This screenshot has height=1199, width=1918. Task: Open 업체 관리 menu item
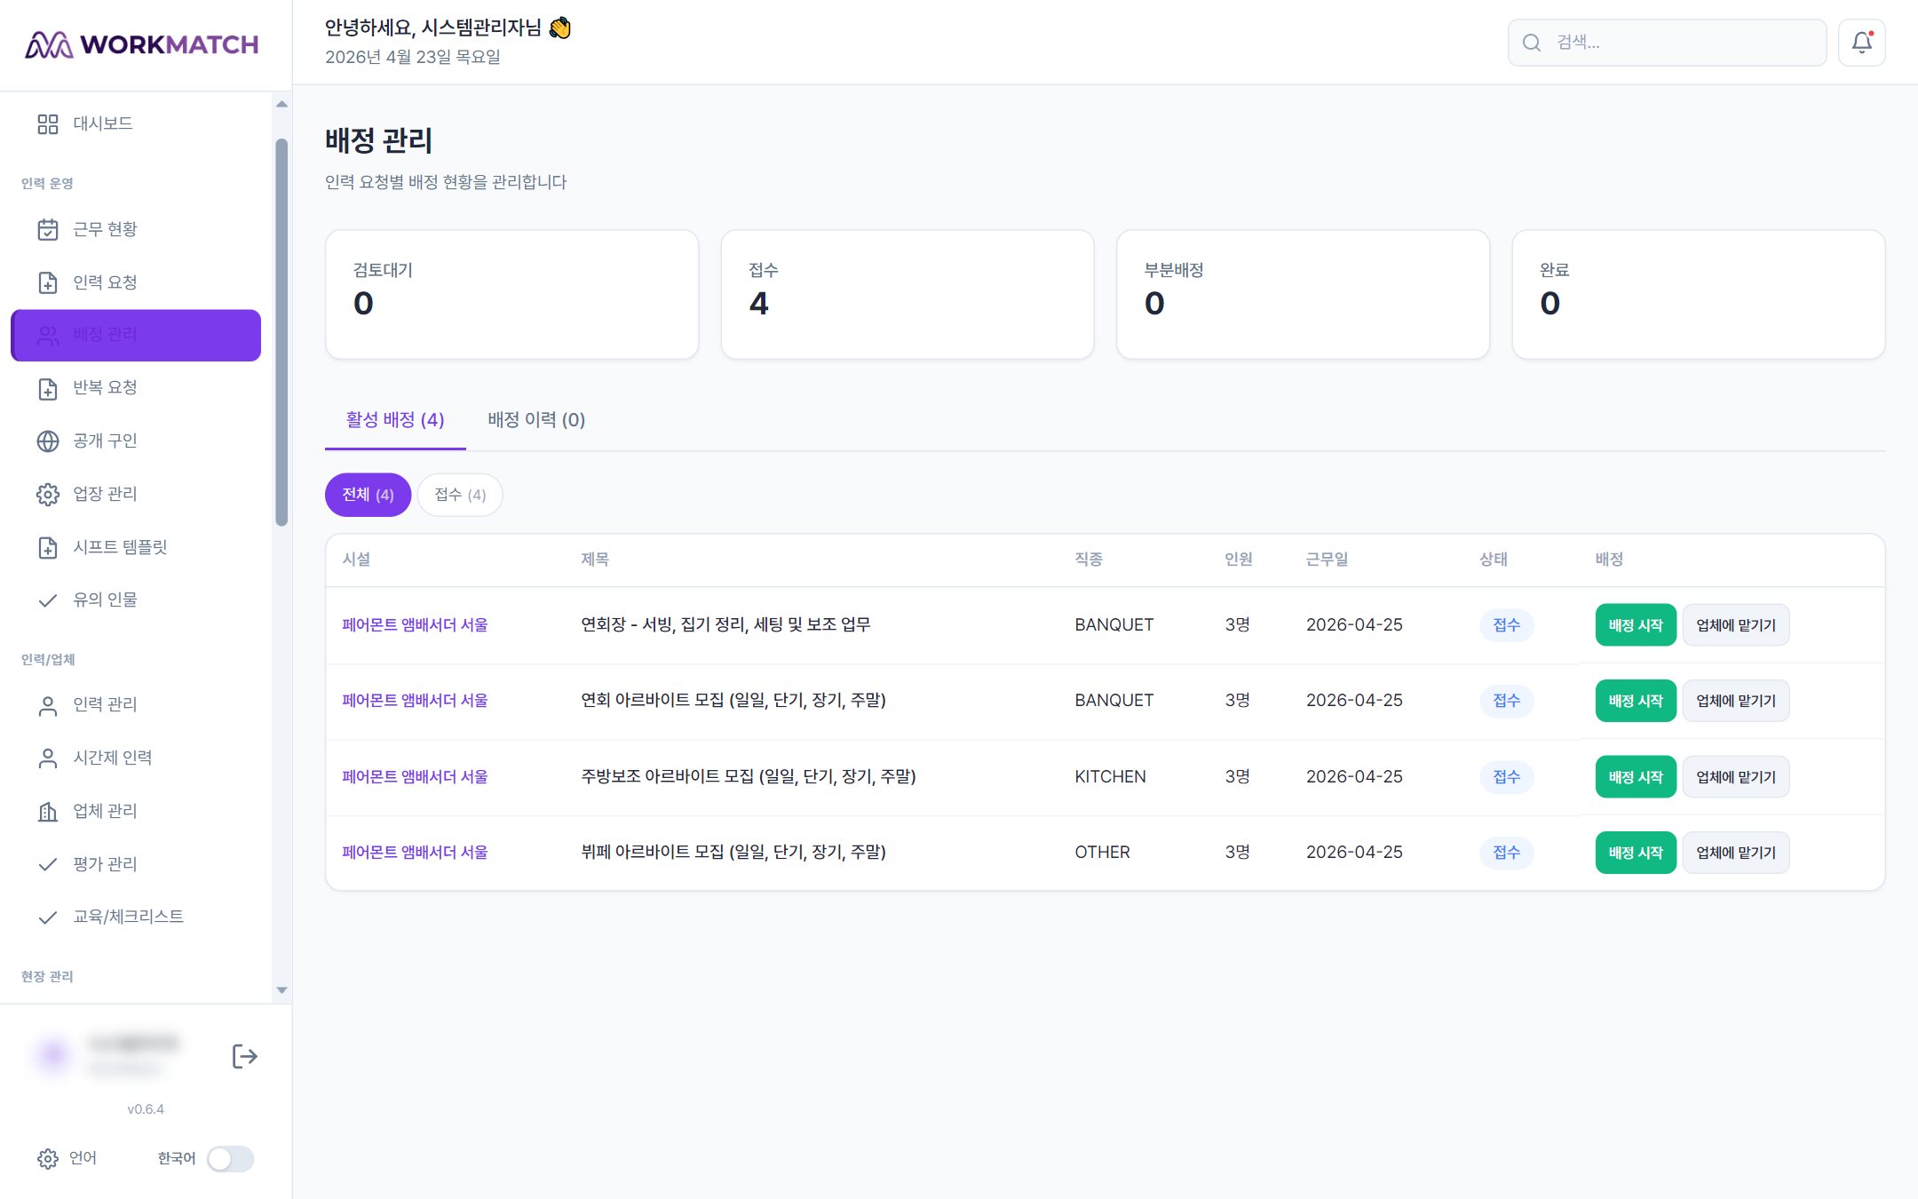[136, 811]
